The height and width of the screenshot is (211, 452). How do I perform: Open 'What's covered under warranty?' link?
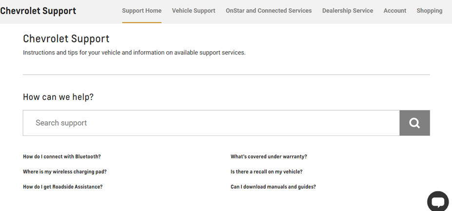[269, 157]
